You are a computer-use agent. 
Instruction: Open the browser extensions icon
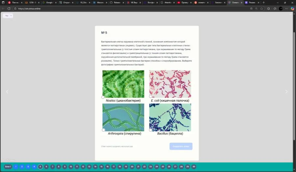pyautogui.click(x=268, y=9)
